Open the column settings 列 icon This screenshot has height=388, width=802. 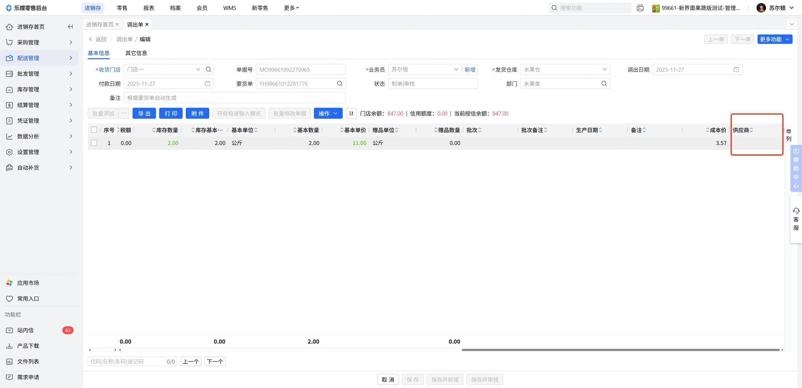pos(789,135)
